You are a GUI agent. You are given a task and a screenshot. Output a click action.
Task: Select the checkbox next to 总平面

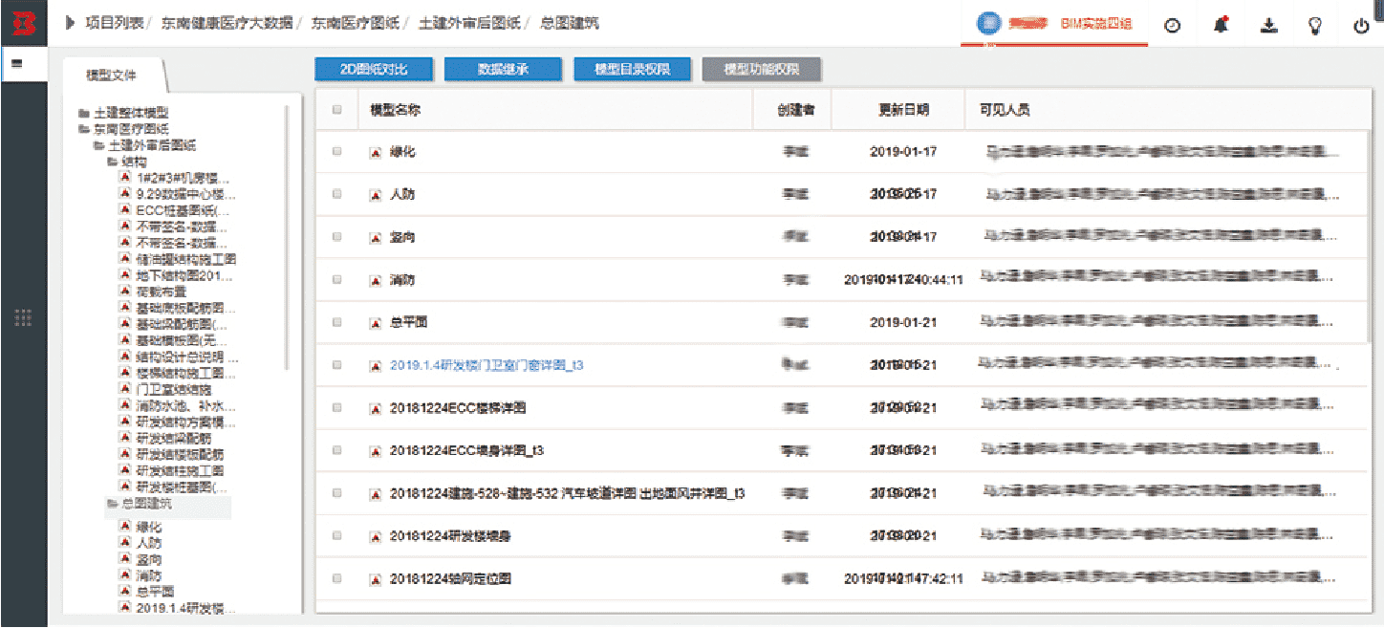click(336, 322)
